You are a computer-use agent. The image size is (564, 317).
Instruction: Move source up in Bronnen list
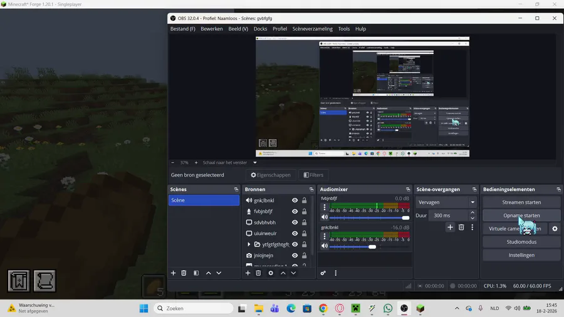pos(283,273)
